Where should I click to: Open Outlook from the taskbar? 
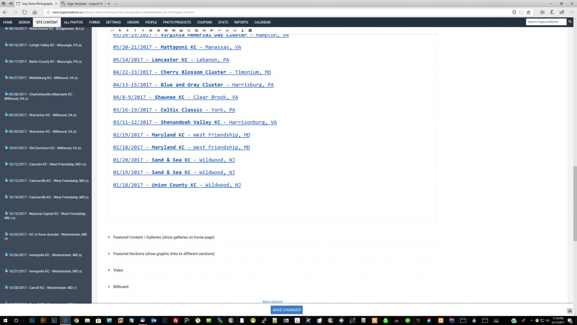pos(154,320)
